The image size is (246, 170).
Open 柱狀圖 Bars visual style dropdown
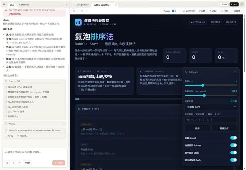tap(211, 107)
